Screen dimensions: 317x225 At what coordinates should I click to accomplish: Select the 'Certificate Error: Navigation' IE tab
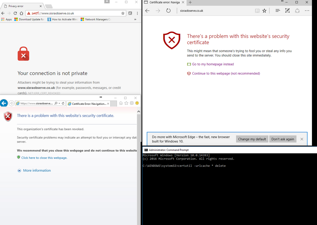(x=88, y=104)
